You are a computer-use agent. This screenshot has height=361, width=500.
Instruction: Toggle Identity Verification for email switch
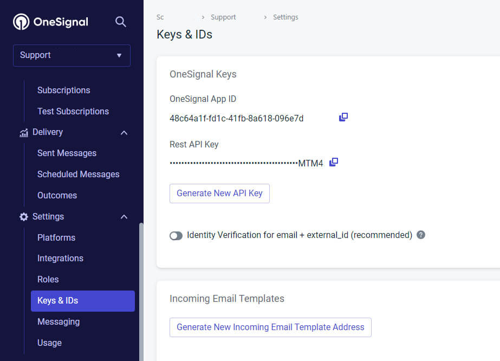tap(176, 236)
